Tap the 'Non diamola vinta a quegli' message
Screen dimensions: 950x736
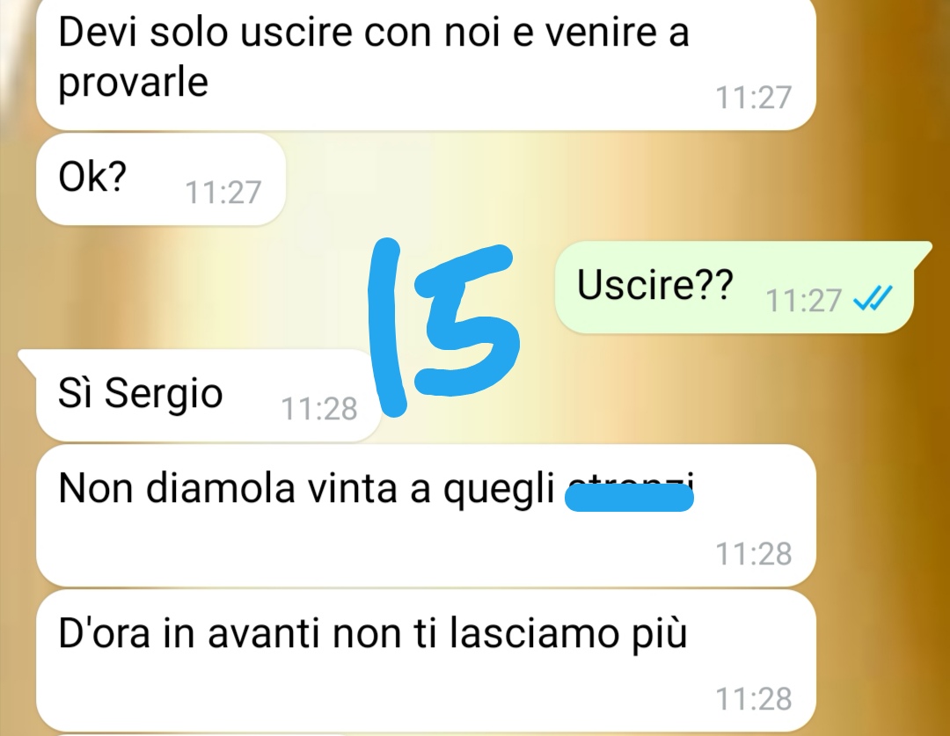(x=426, y=515)
